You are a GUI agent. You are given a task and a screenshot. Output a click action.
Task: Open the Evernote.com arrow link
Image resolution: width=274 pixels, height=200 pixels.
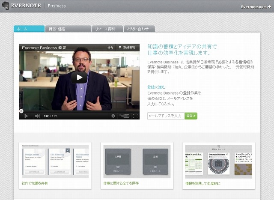tap(256, 7)
